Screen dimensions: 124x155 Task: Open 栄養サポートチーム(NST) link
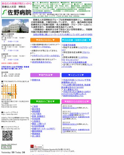[x=44, y=129]
